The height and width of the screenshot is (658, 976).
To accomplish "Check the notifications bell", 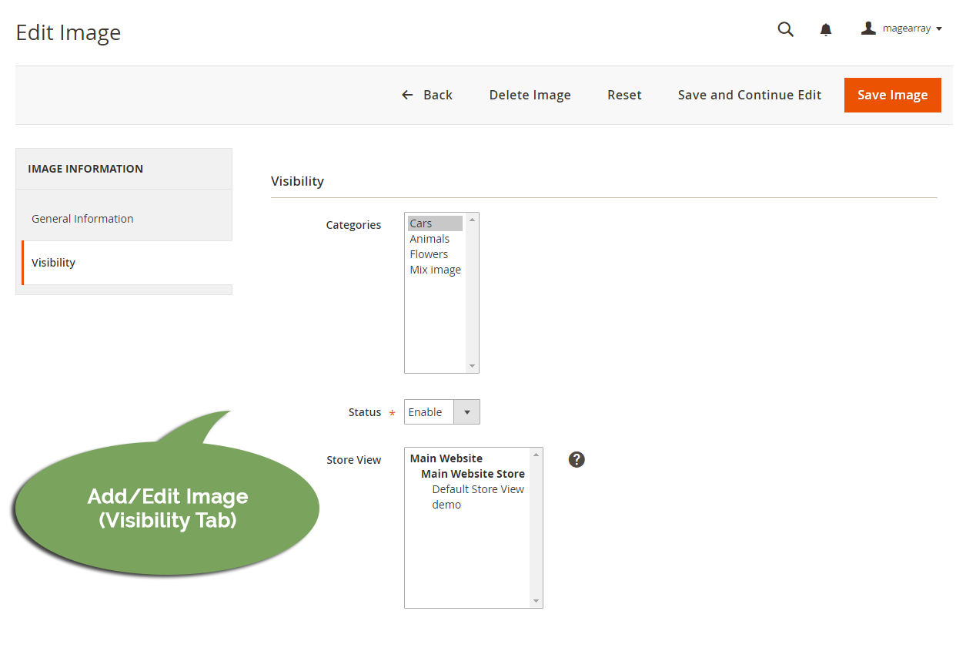I will (825, 29).
